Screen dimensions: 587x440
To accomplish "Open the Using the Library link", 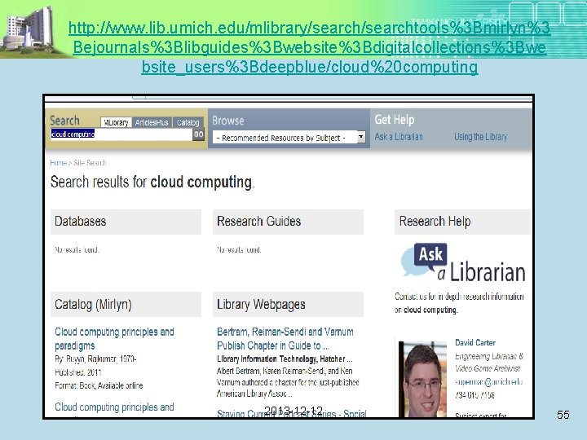I will tap(481, 137).
